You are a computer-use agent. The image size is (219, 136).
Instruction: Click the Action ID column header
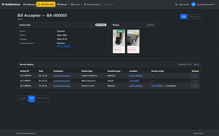click(25, 71)
